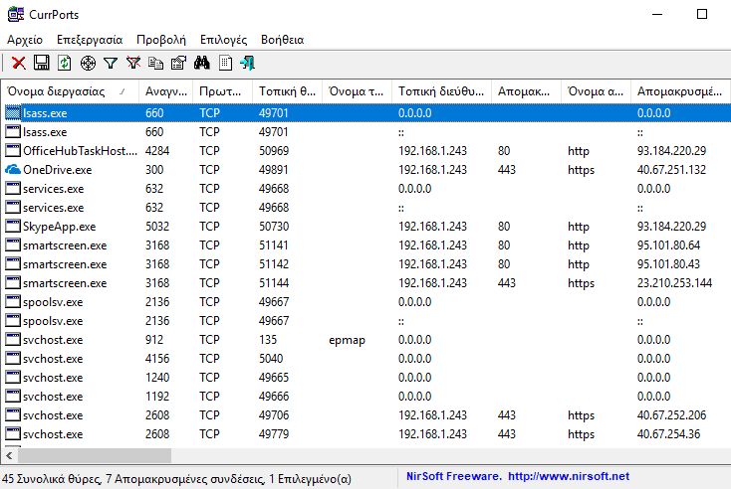731x489 pixels.
Task: Click the OfficeHubTaskHost process icon
Action: click(x=13, y=151)
